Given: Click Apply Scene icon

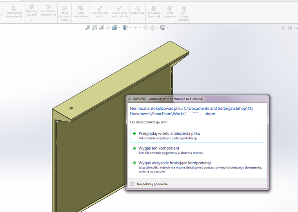Looking at the screenshot, I should tap(153, 28).
